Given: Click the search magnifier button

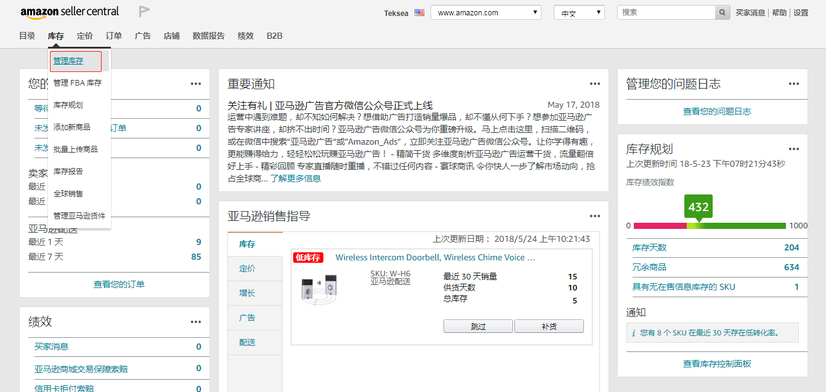Looking at the screenshot, I should pyautogui.click(x=723, y=12).
